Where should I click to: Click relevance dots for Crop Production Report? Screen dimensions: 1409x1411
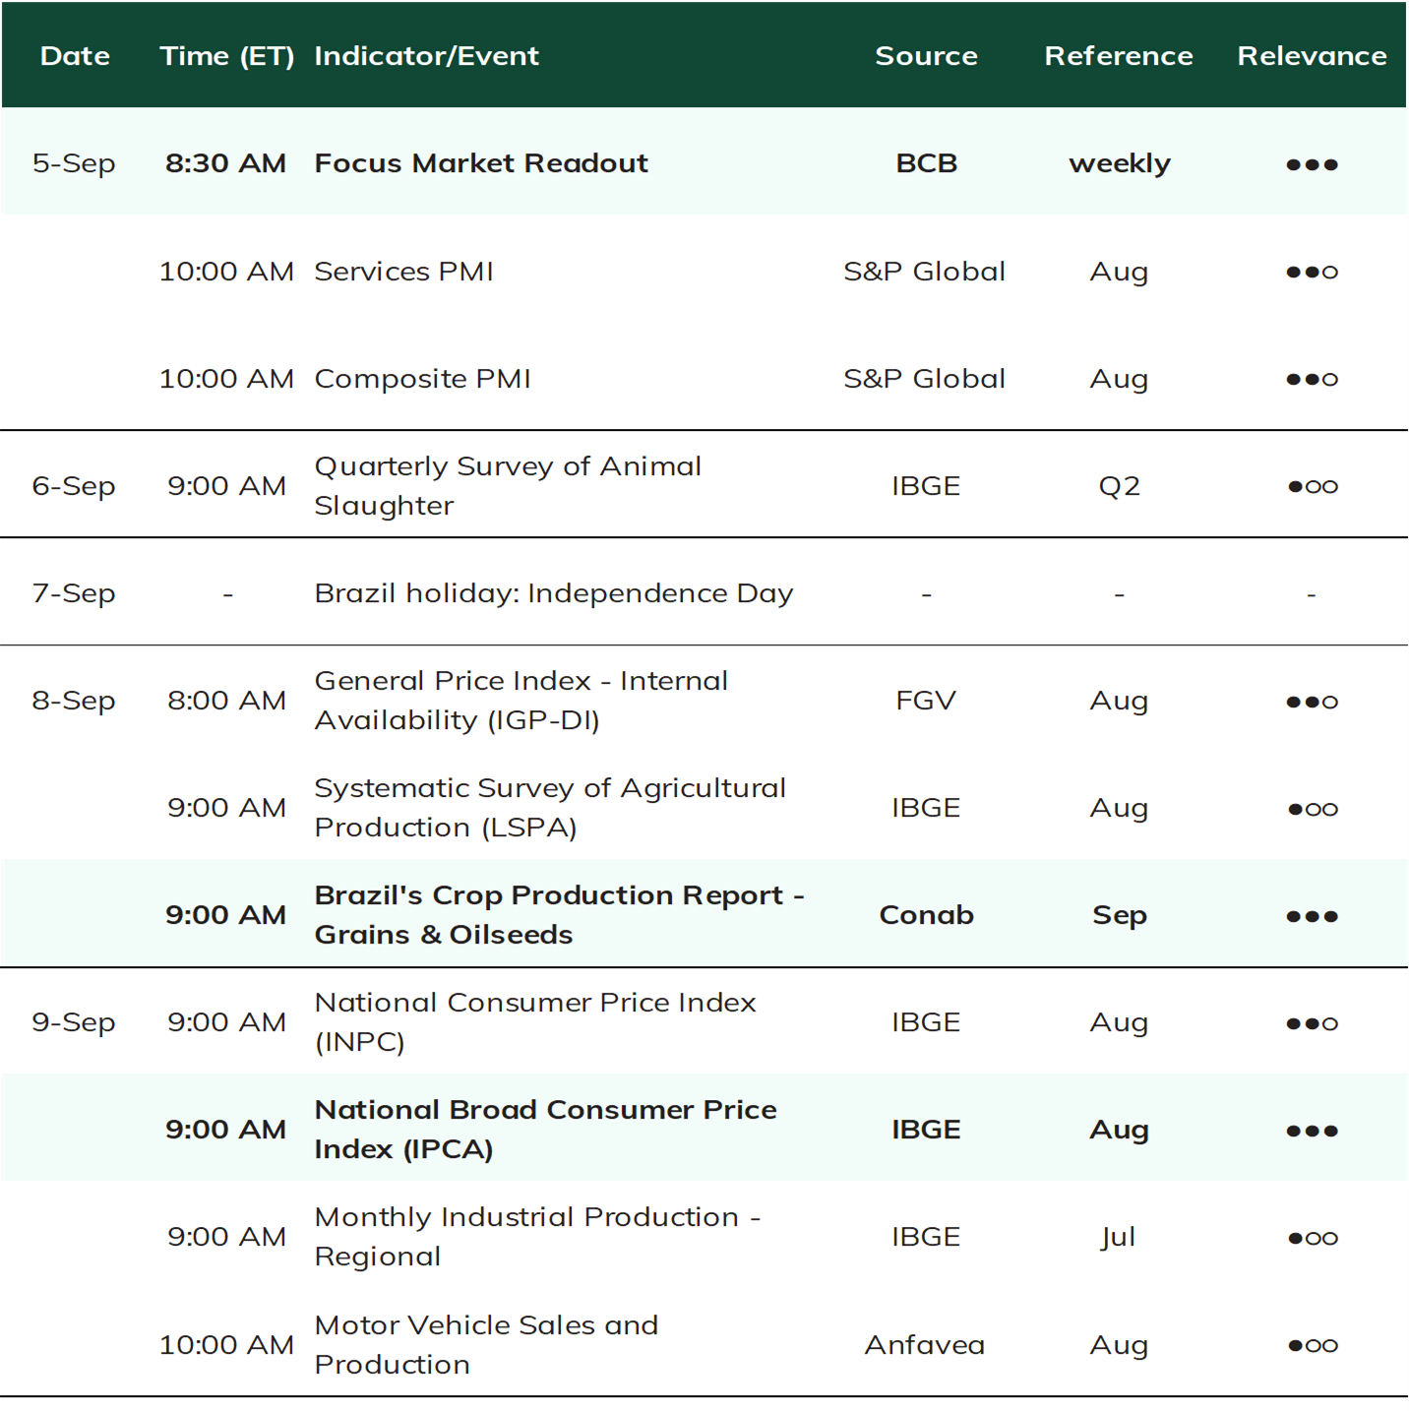1312,916
